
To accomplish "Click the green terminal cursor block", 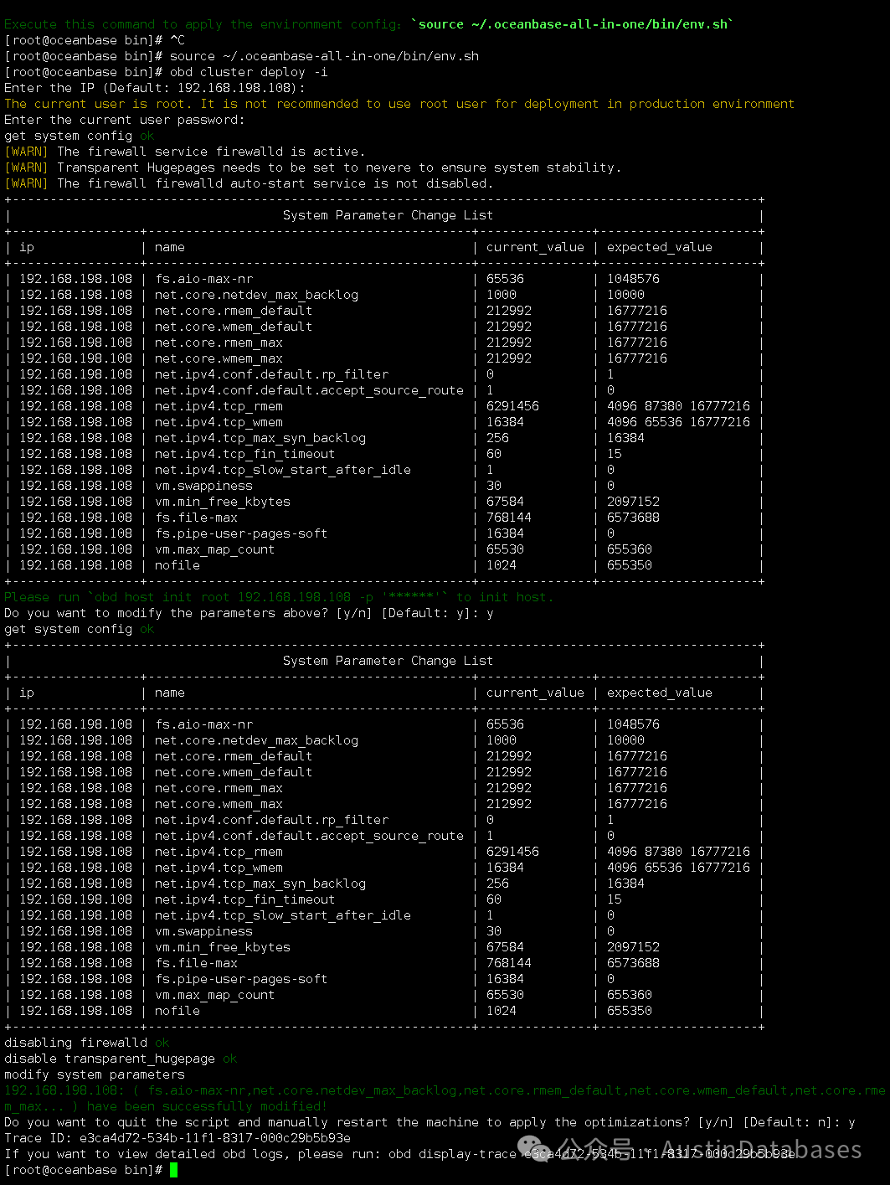I will pos(173,1170).
